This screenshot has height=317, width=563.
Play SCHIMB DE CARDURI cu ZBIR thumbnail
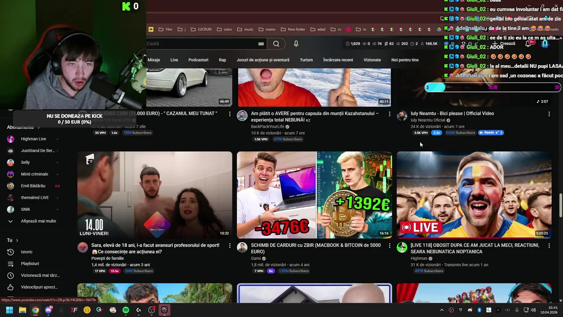click(314, 195)
